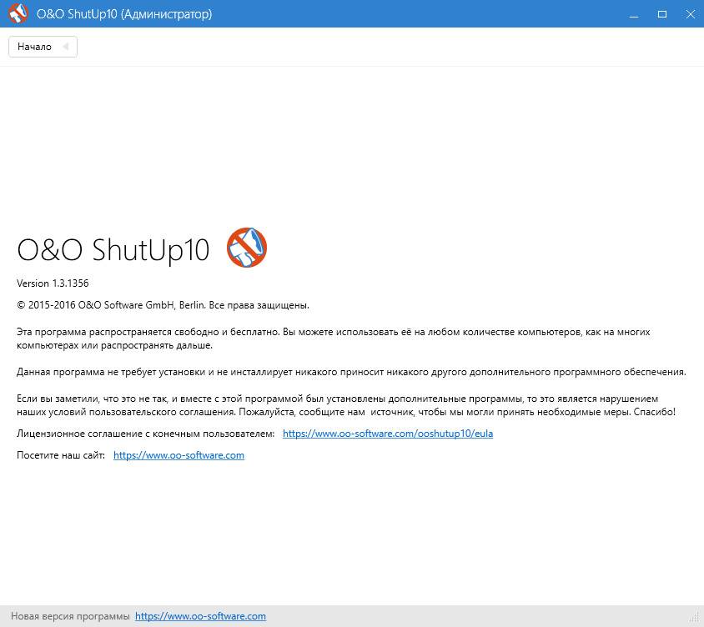
Task: Click the Version 1.3.1356 text
Action: (x=53, y=283)
